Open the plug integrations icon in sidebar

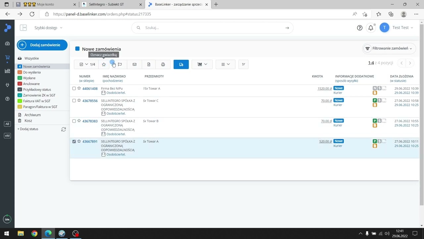7,85
